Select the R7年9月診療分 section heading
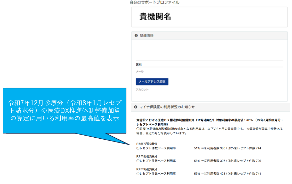The image size is (292, 184). [147, 169]
